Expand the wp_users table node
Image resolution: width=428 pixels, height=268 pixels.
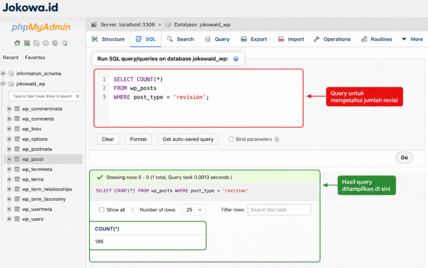[9, 219]
